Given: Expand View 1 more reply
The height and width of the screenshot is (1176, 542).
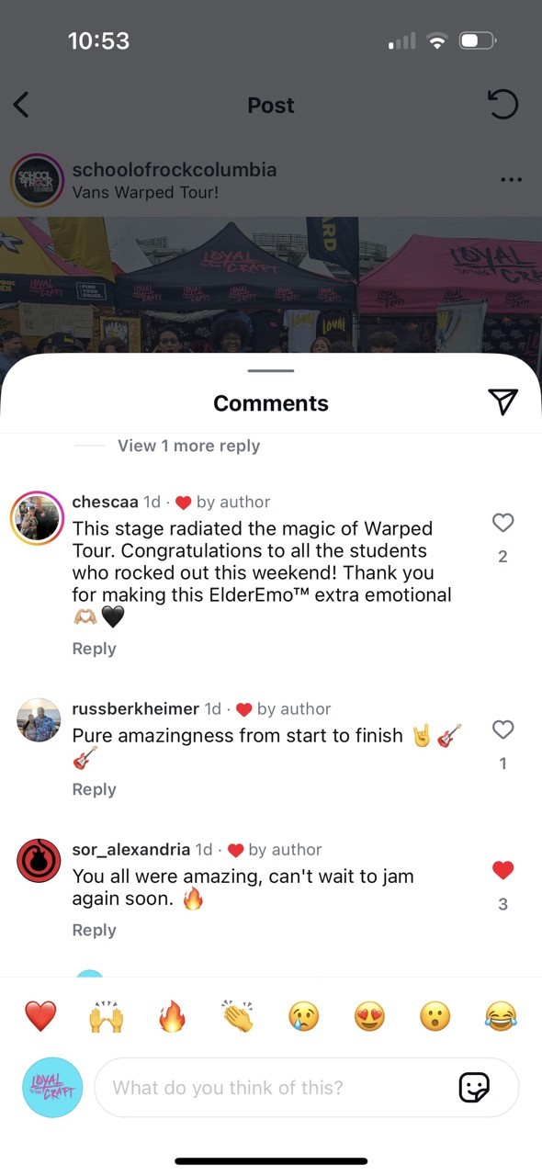Looking at the screenshot, I should coord(188,446).
